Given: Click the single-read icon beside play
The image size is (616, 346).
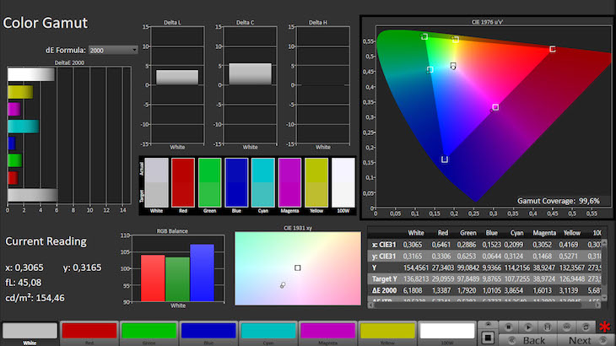Looking at the screenshot, I should pyautogui.click(x=547, y=327).
